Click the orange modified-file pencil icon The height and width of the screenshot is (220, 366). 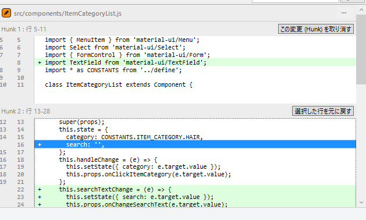click(x=6, y=13)
